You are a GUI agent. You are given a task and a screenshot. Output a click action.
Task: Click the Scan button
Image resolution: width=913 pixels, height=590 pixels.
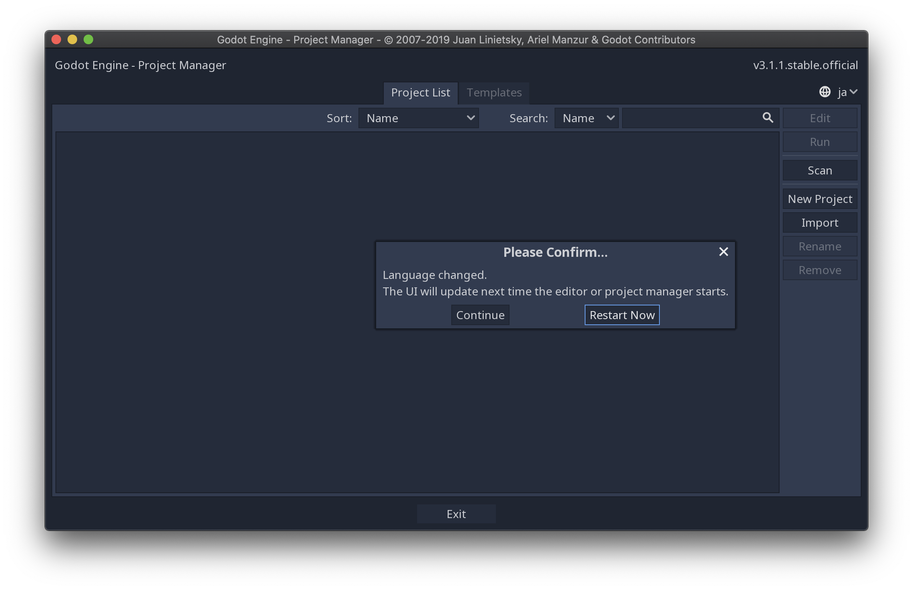click(820, 170)
